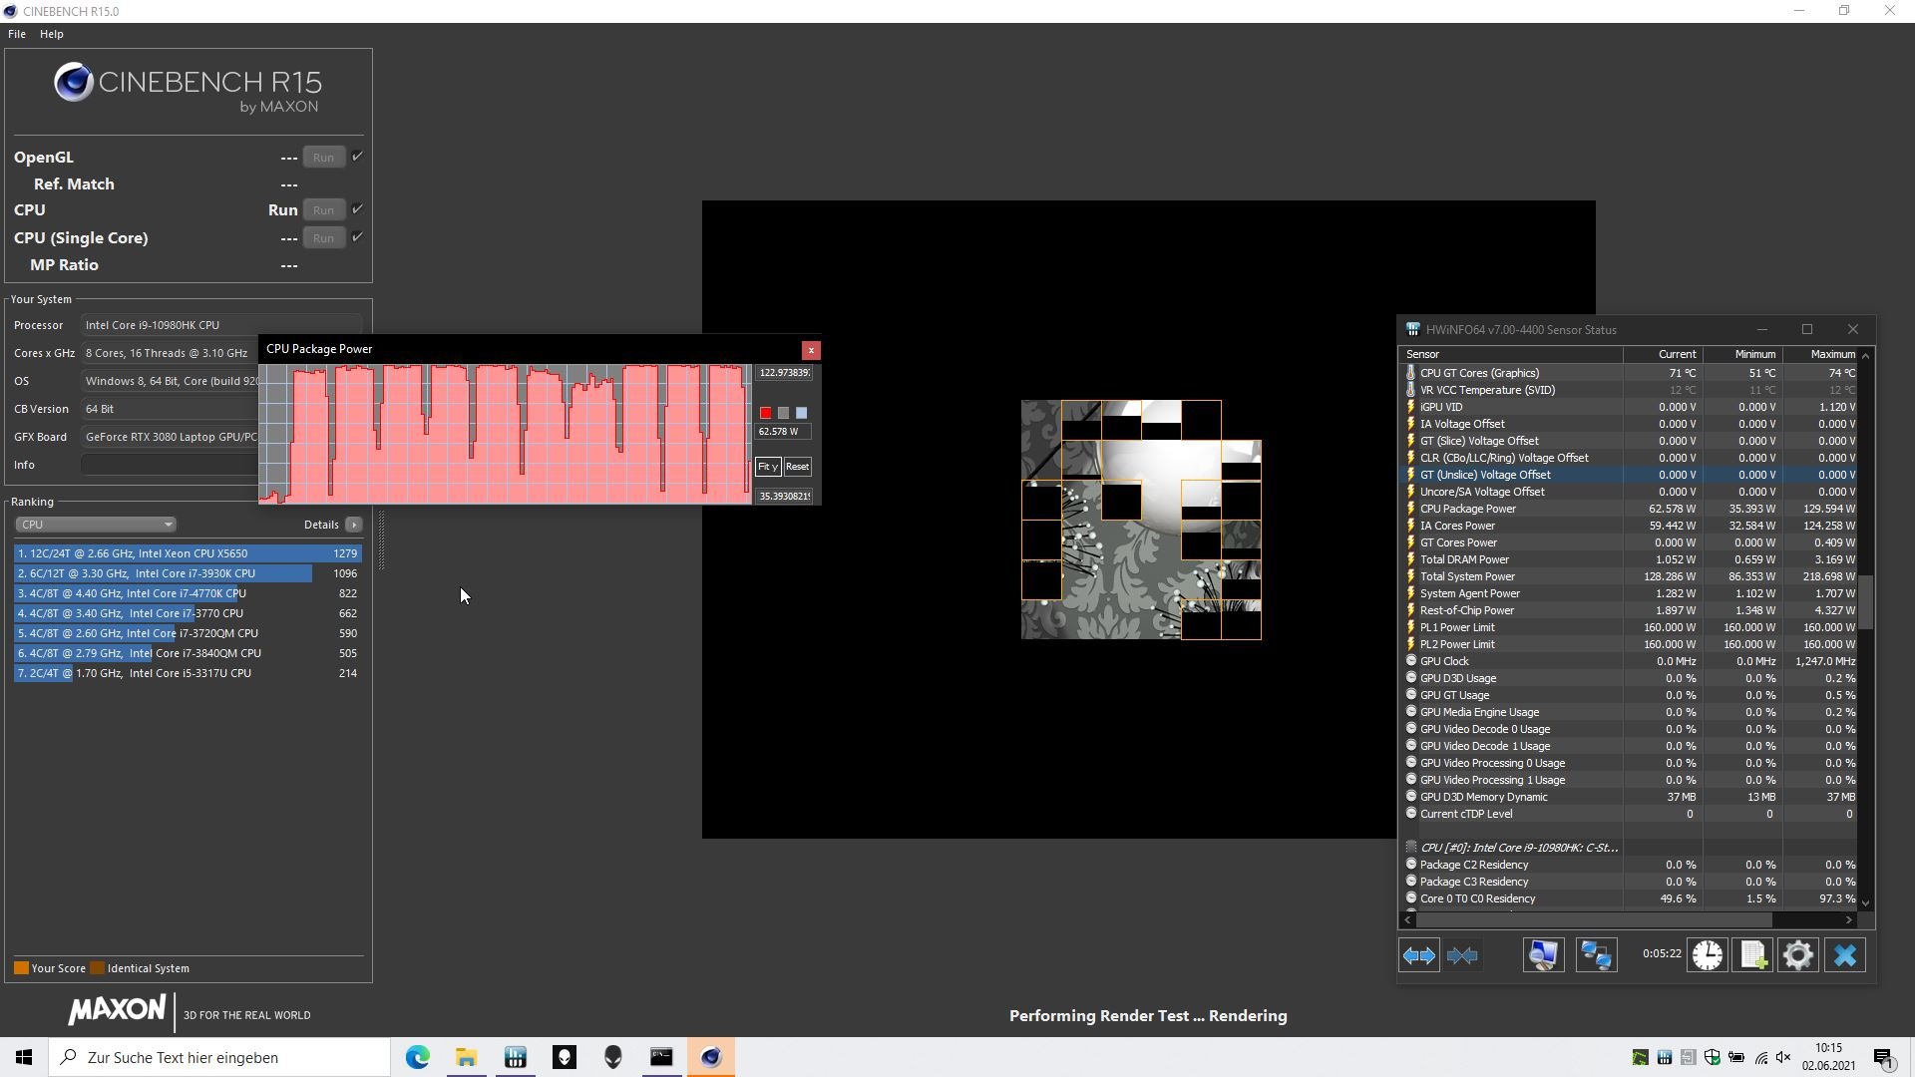Click the blue-bars sensor tray icon
The height and width of the screenshot is (1077, 1915).
tap(1664, 1057)
